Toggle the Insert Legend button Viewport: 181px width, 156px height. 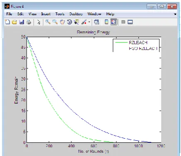pos(114,22)
